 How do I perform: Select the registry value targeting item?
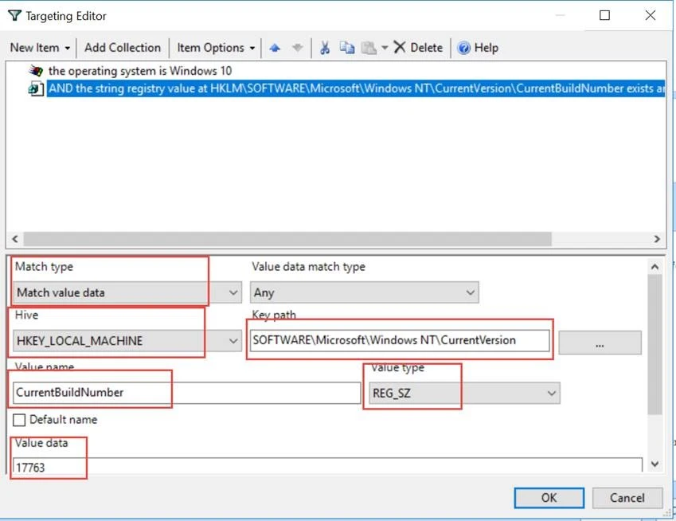coord(350,88)
